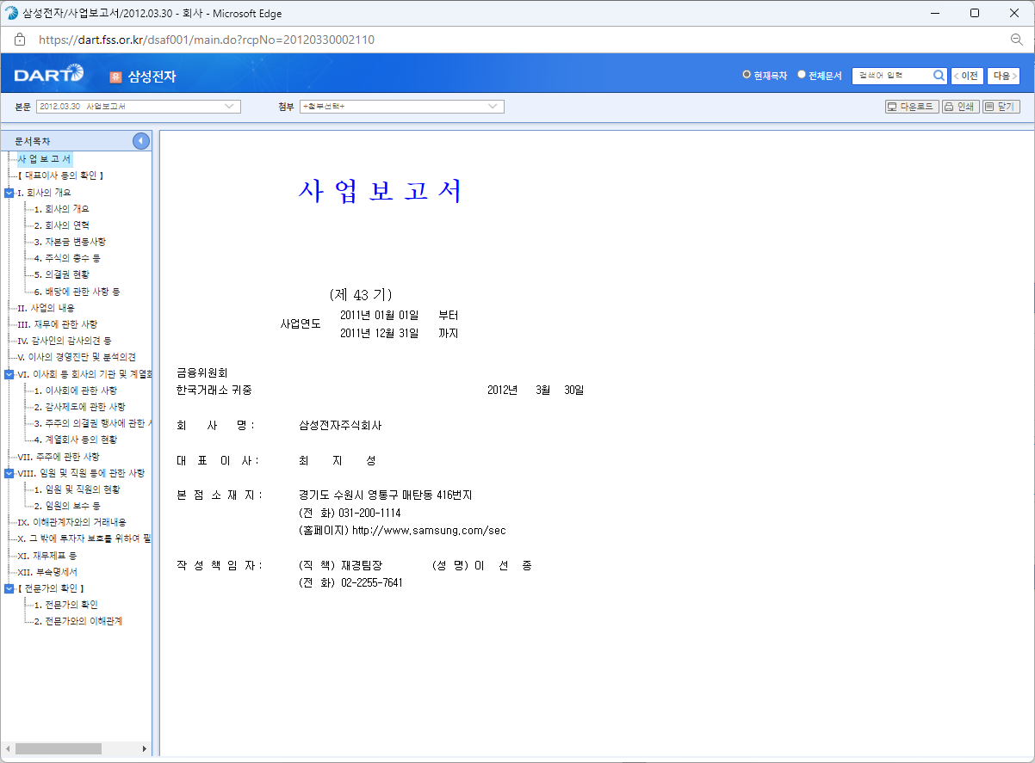Open III. 재무에 관한 사항 item
1035x763 pixels.
57,324
